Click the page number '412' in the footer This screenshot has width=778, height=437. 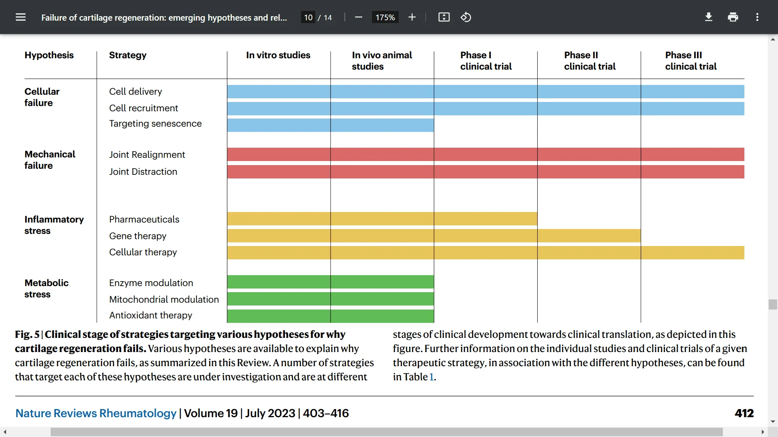744,413
